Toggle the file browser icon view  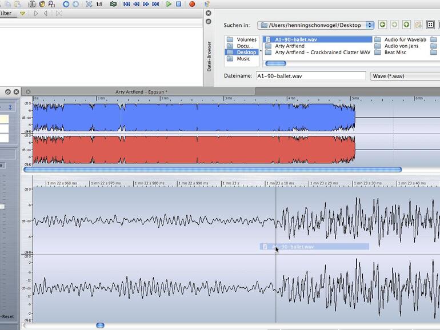[430, 25]
